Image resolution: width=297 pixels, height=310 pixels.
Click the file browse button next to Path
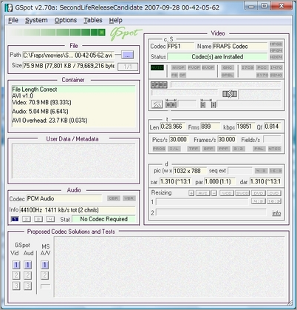click(x=128, y=55)
